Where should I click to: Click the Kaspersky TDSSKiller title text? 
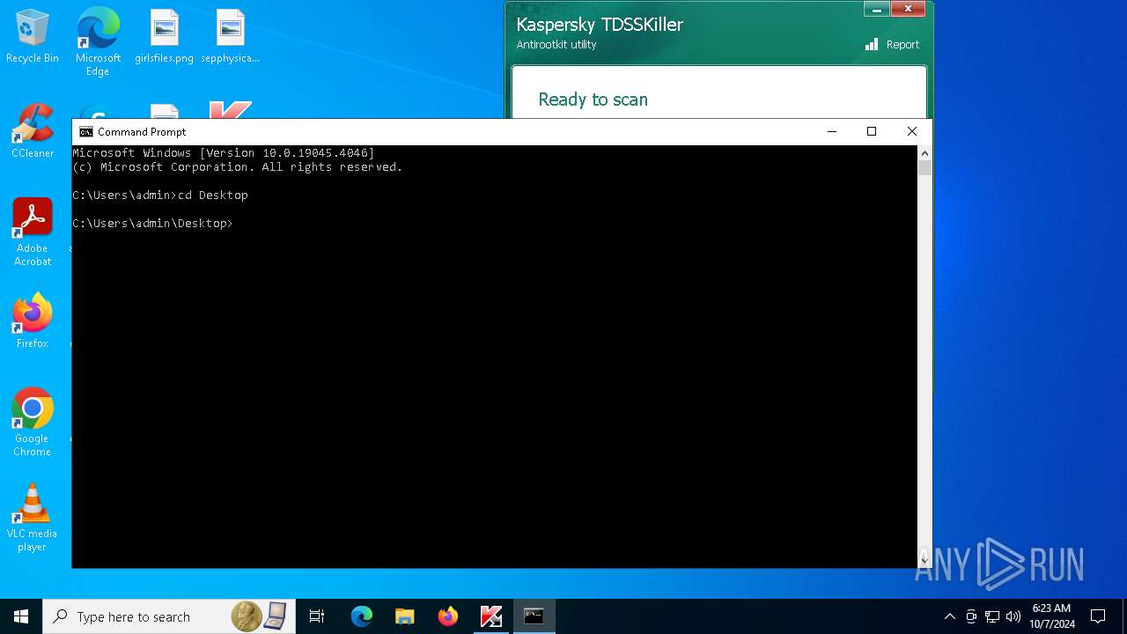(x=600, y=25)
